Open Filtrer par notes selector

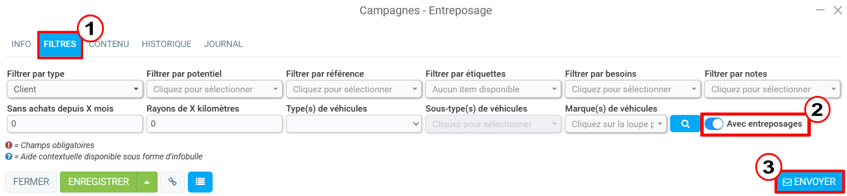point(772,89)
